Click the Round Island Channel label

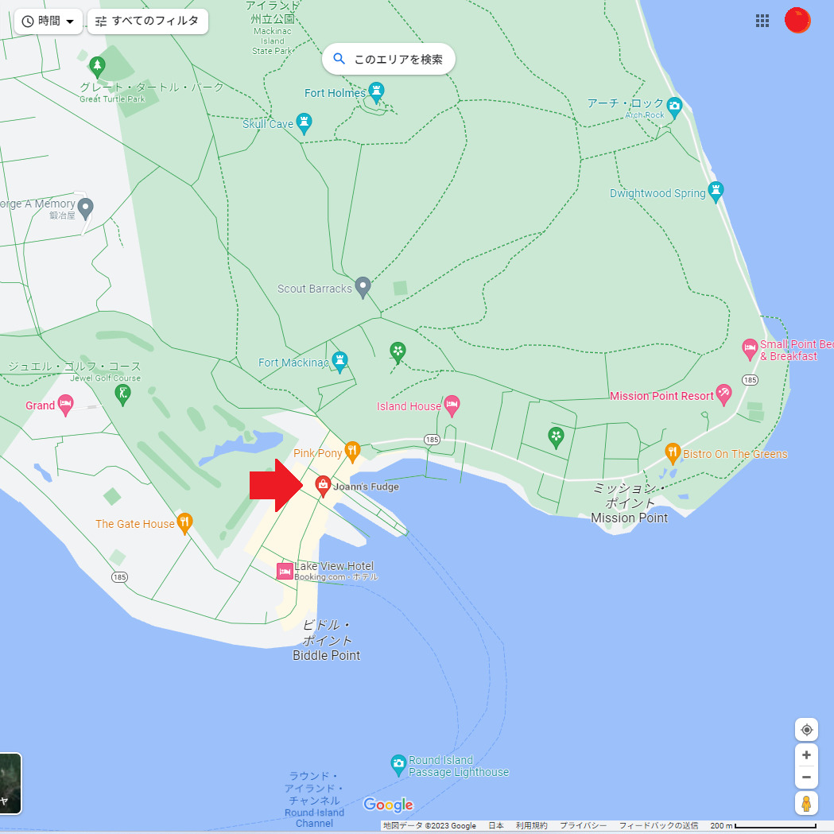314,800
